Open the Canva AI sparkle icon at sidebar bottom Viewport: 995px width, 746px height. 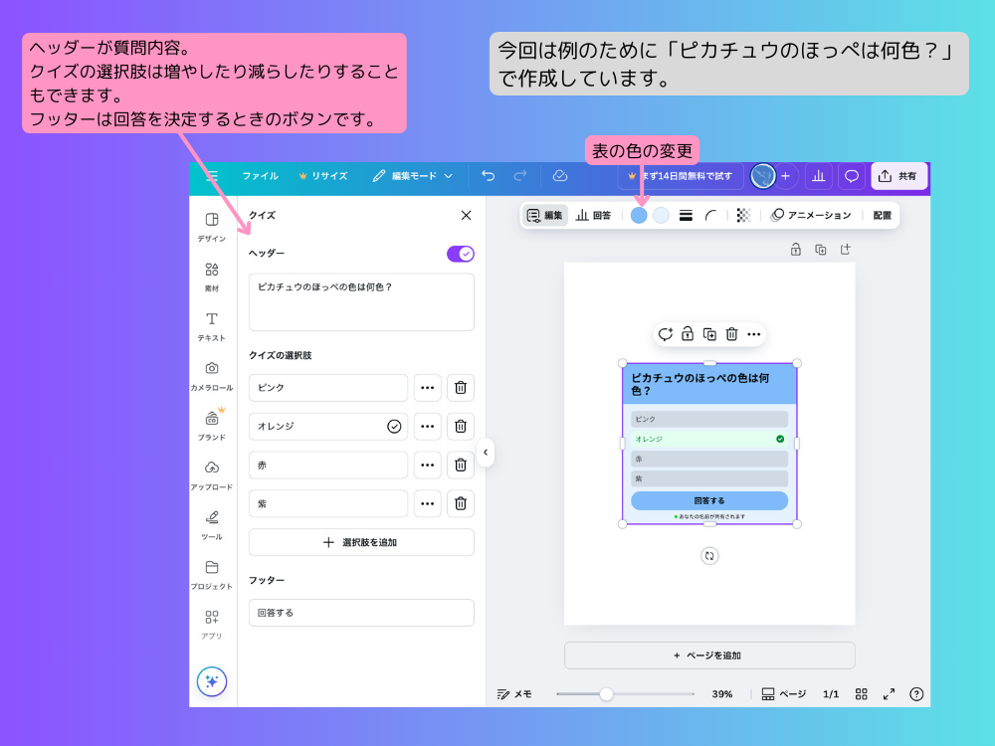pos(212,681)
